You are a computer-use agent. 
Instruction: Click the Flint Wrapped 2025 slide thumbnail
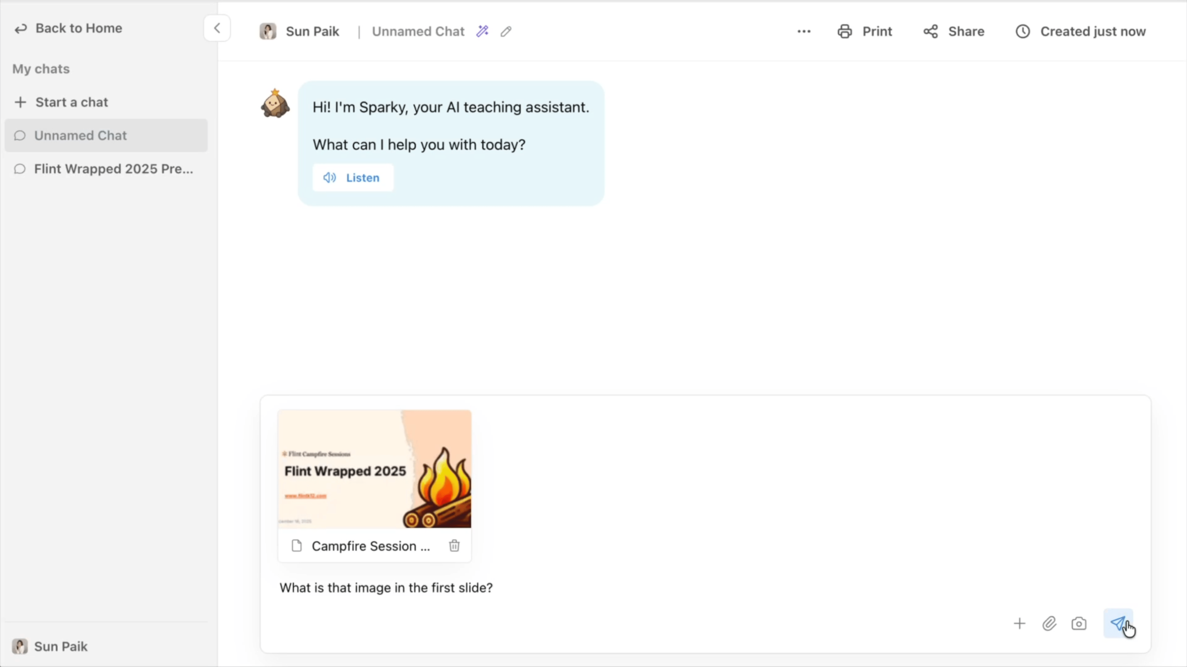pos(374,469)
